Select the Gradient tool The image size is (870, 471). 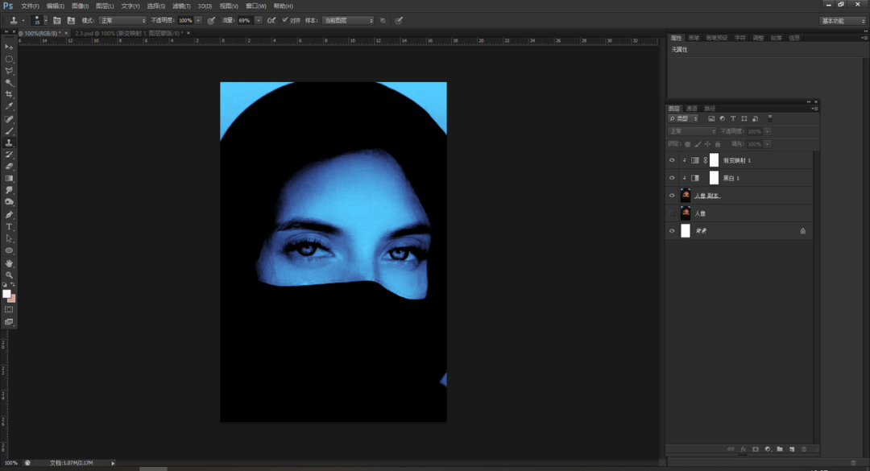point(9,179)
